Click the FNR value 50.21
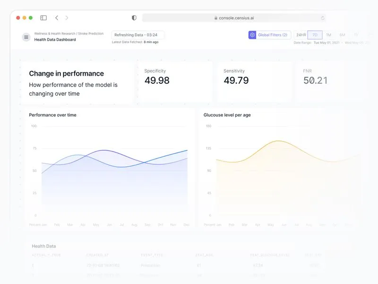378x284 pixels. click(315, 80)
